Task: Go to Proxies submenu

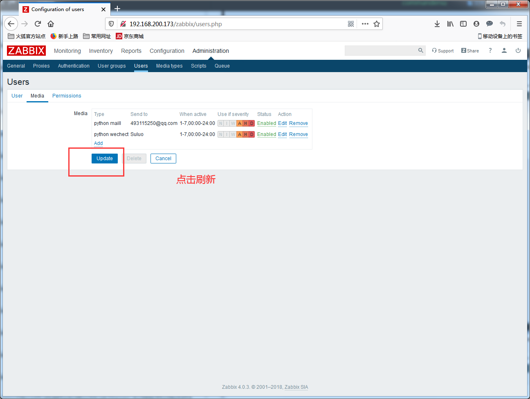Action: coord(41,66)
